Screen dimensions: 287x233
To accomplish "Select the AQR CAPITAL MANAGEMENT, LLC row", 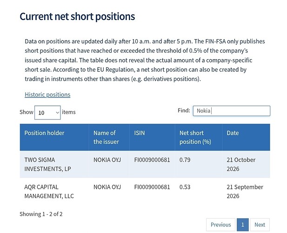I will click(x=145, y=192).
